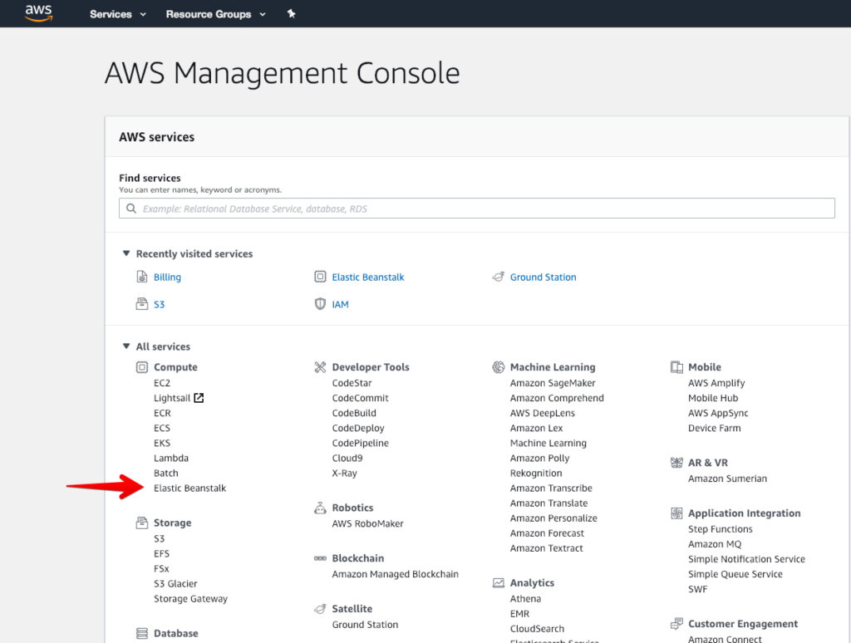Screen dimensions: 851x643
Task: Open Simple Queue Service
Action: 735,574
